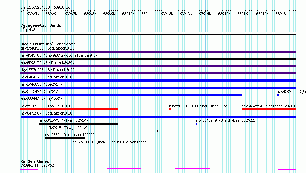Screen dimensions: 306x173
Task: Click the 63911k ruler tick label
Action: 147,14
